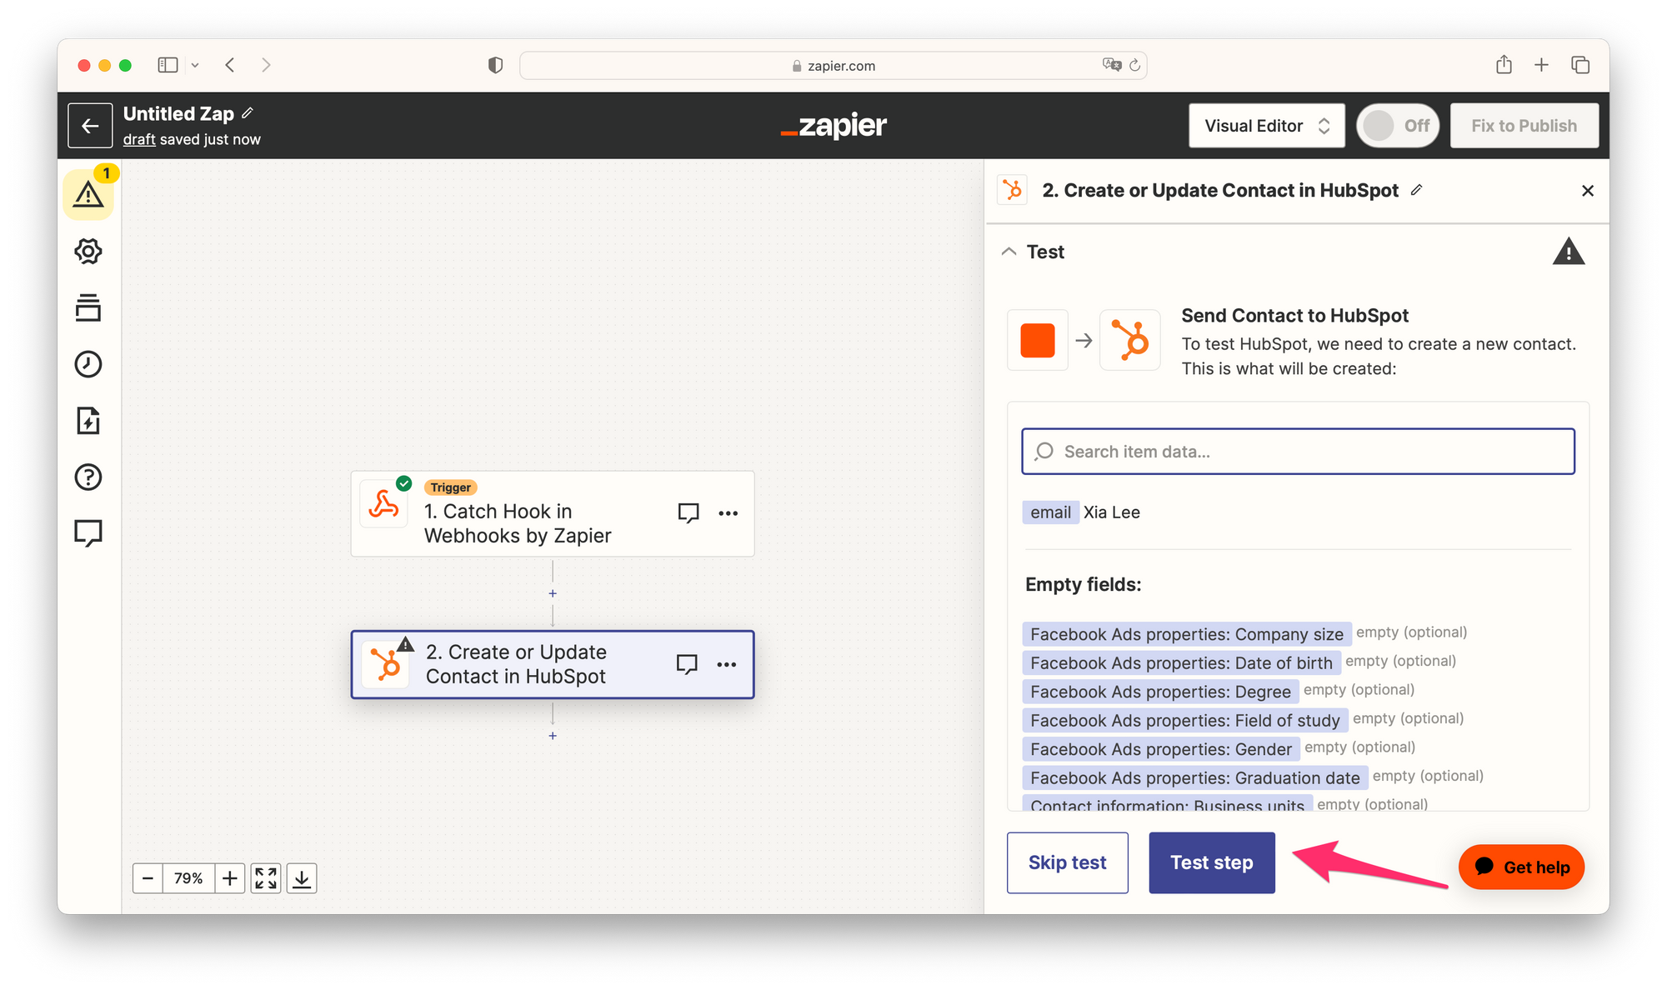Click Facebook Ads properties: Degree field
1667x990 pixels.
pyautogui.click(x=1160, y=692)
